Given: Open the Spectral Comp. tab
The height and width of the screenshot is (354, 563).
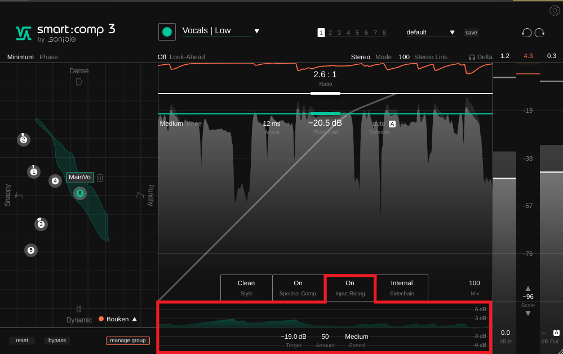Looking at the screenshot, I should click(x=298, y=287).
